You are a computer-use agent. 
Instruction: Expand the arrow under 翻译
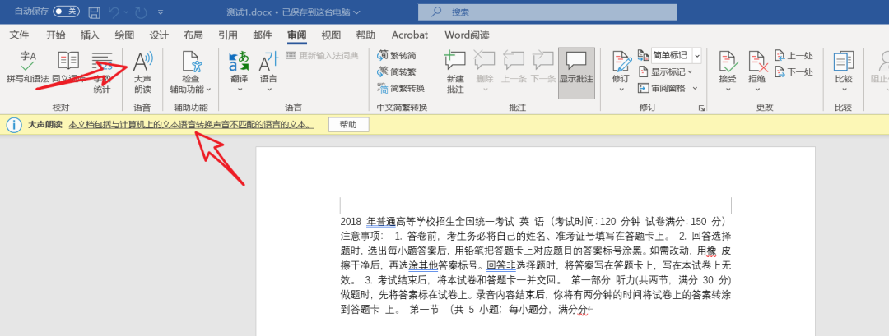click(x=239, y=90)
